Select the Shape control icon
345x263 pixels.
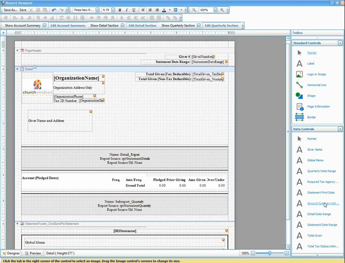click(x=299, y=96)
